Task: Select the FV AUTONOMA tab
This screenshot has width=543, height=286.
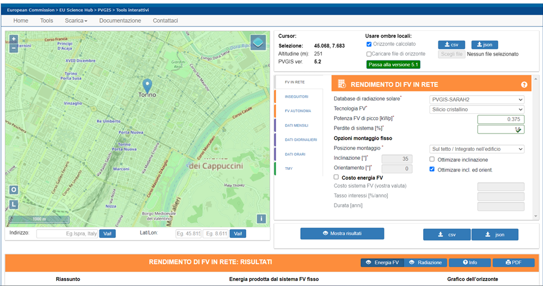Action: [x=298, y=111]
